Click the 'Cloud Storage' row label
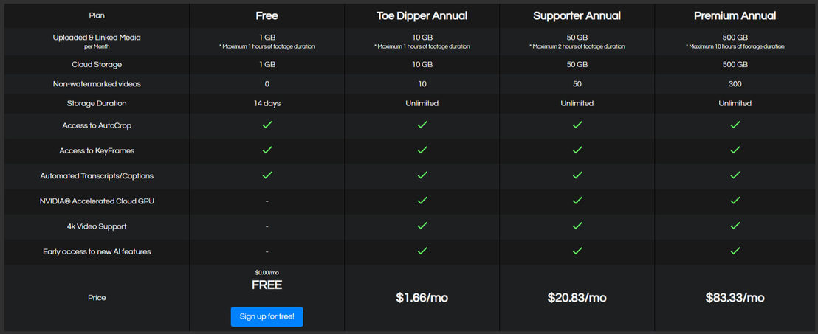818x334 pixels. click(97, 65)
